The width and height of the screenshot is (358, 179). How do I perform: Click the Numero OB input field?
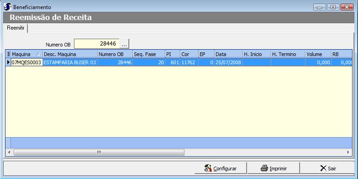(97, 44)
